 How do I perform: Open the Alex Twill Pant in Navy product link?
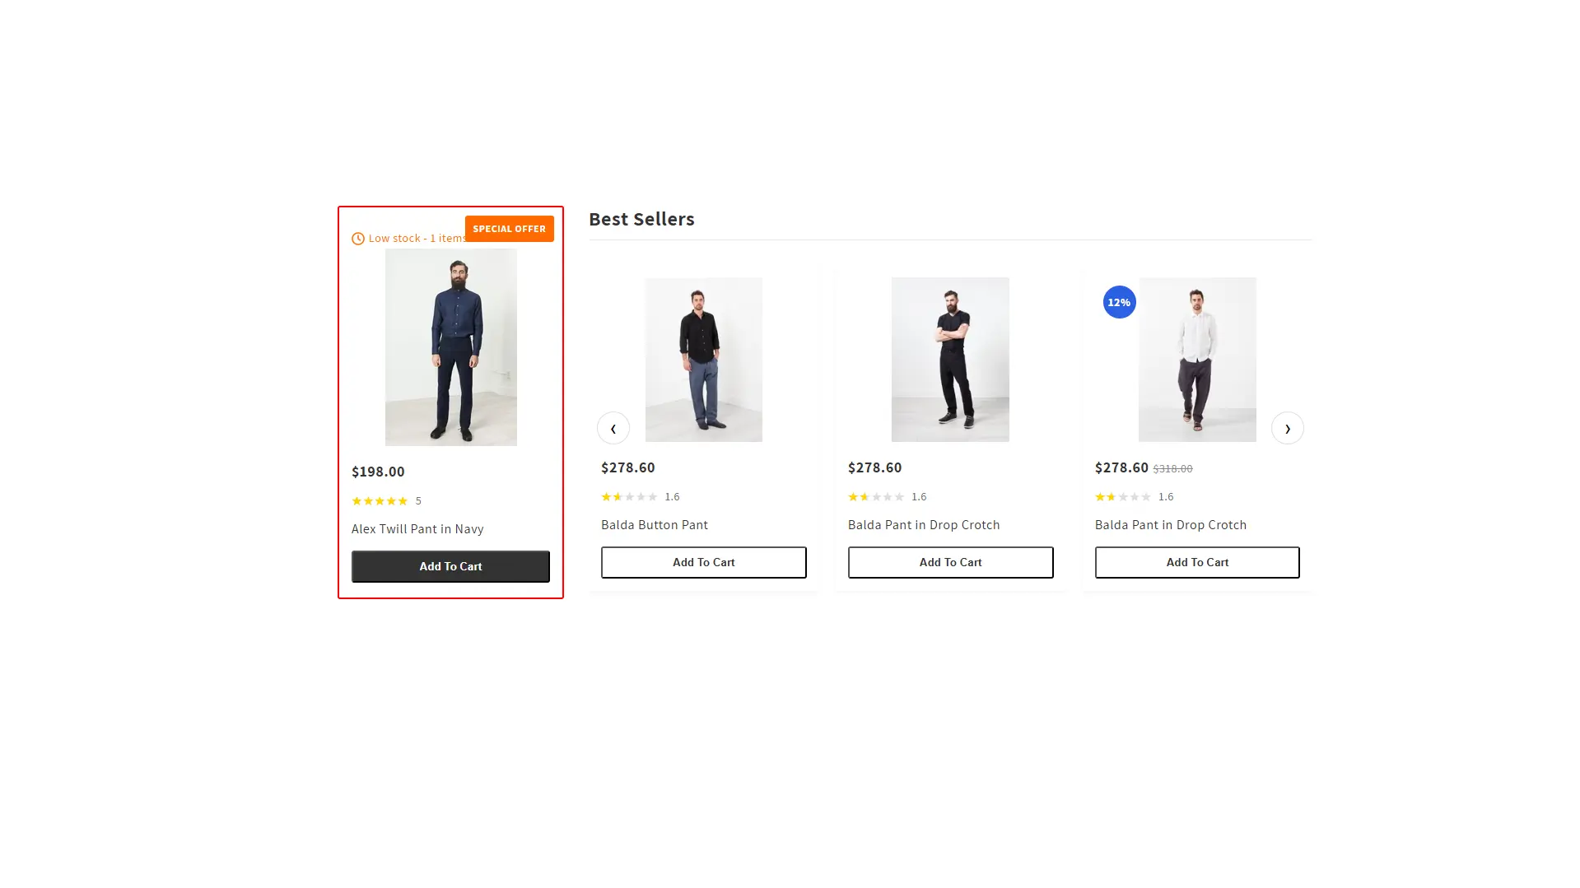coord(417,528)
